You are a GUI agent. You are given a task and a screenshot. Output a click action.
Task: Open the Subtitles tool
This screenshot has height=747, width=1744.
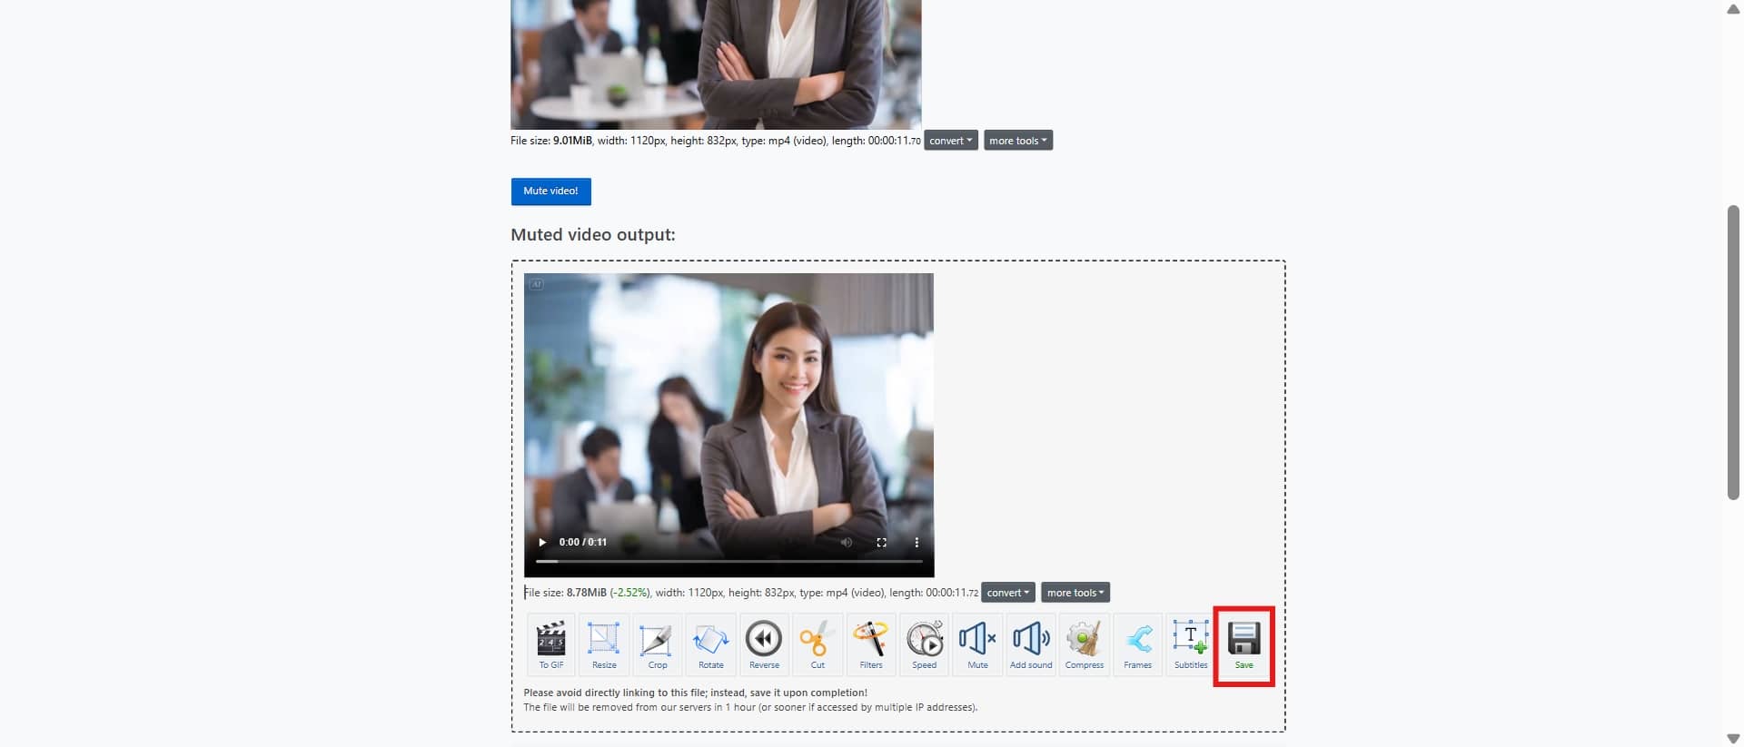(1191, 644)
